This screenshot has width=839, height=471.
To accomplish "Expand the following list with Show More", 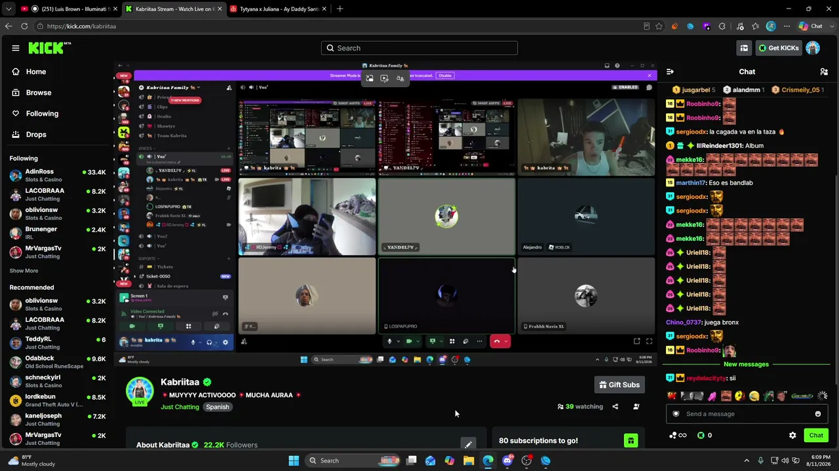I will tap(24, 271).
